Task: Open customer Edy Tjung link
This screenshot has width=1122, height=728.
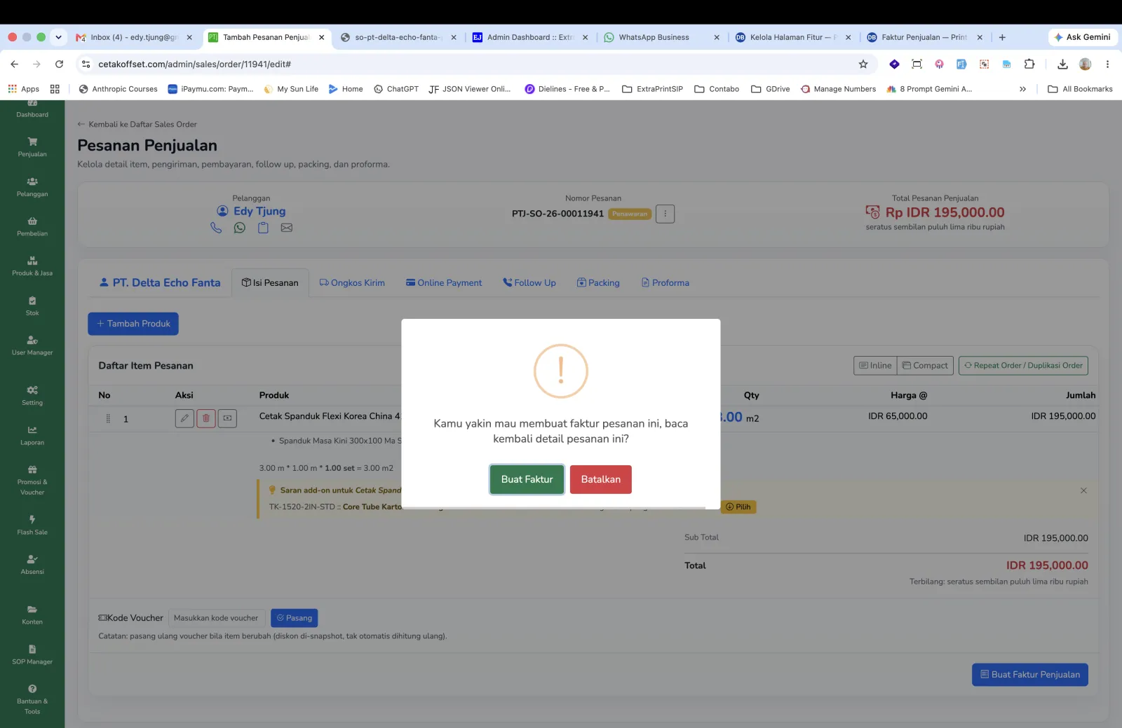Action: pyautogui.click(x=259, y=211)
